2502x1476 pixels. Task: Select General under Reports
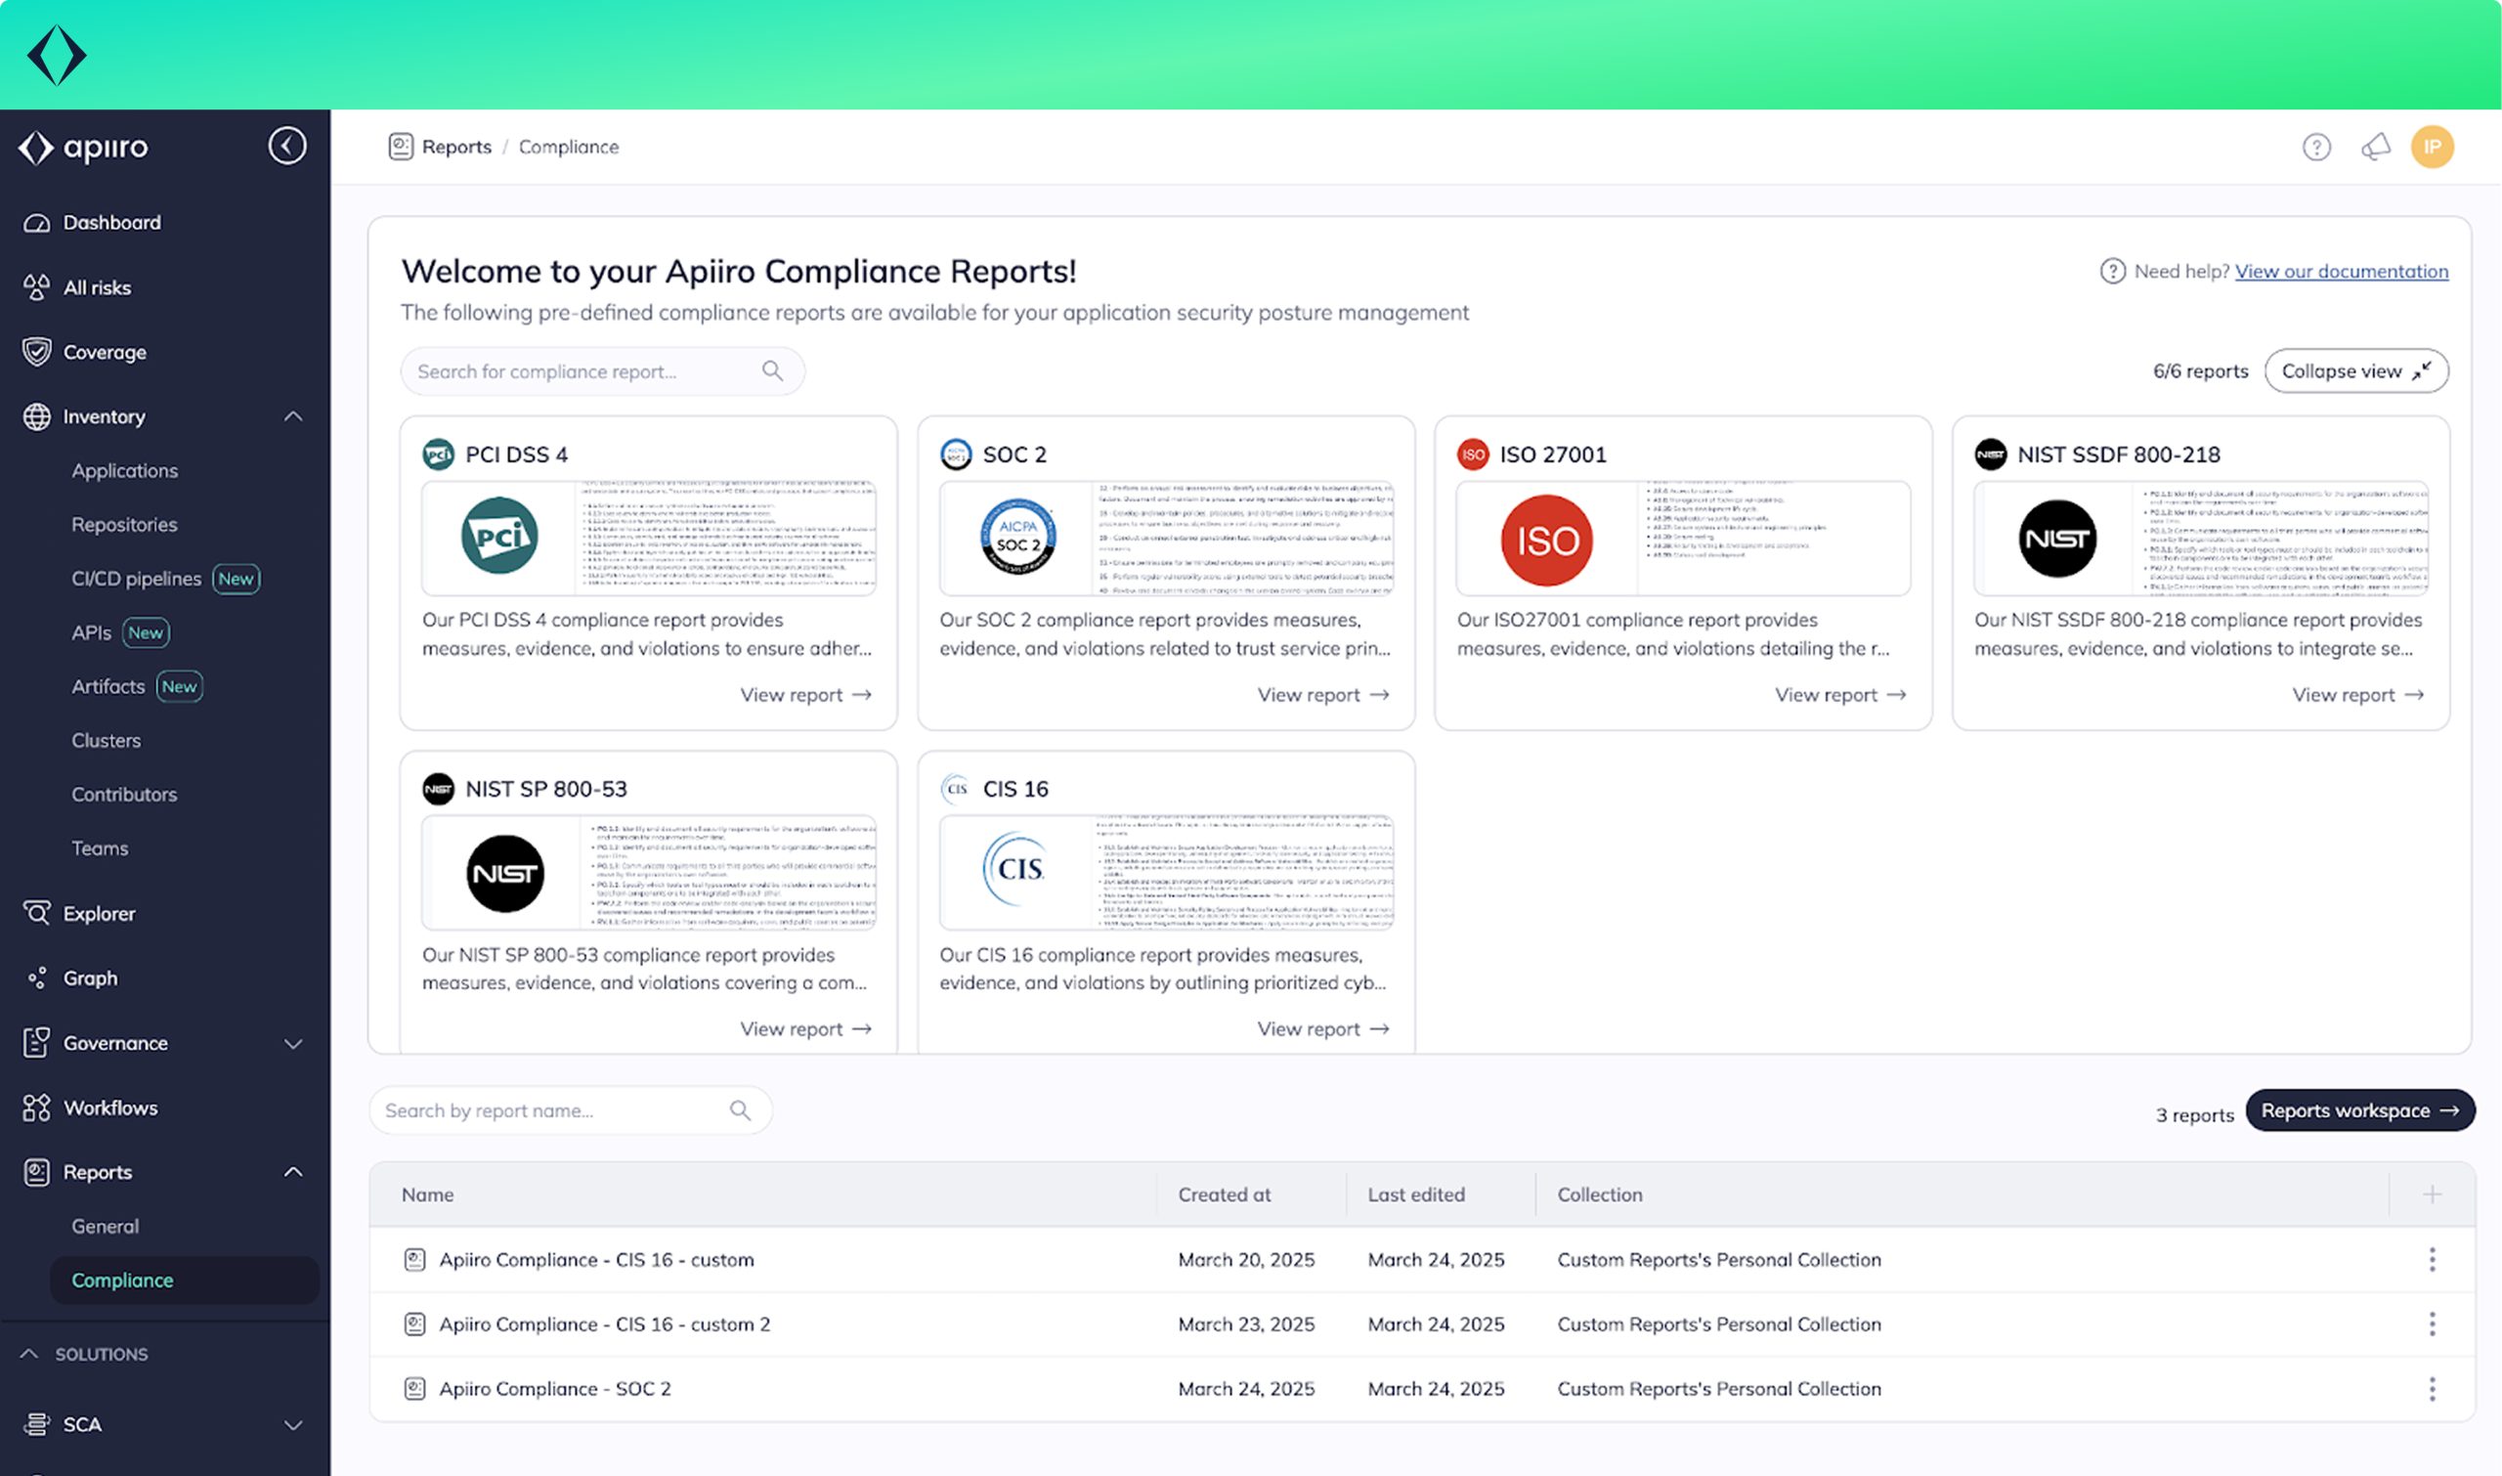(106, 1227)
